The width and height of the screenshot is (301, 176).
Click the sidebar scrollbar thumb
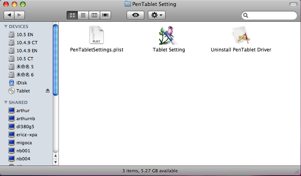55,60
